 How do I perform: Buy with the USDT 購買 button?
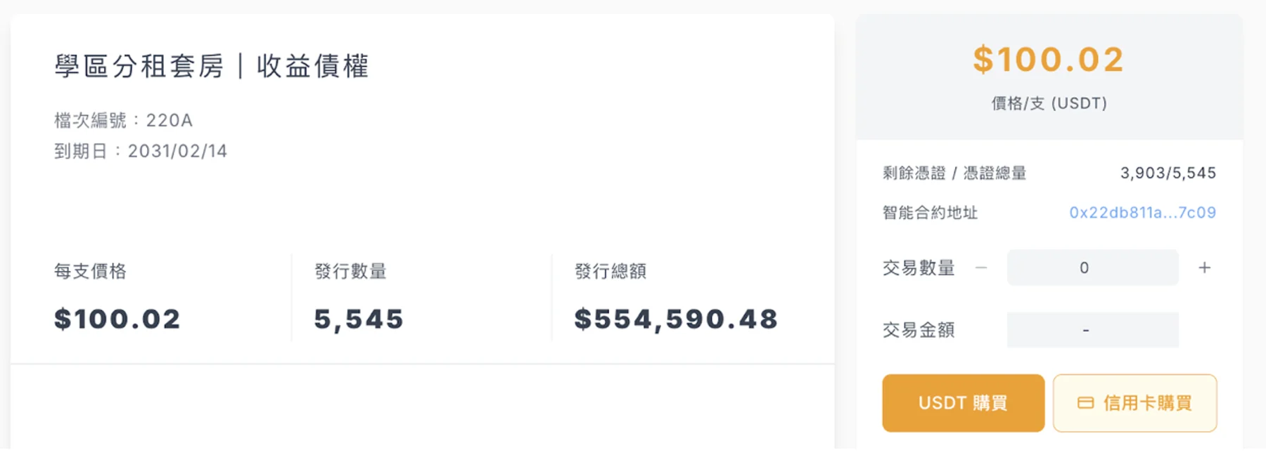coord(963,403)
